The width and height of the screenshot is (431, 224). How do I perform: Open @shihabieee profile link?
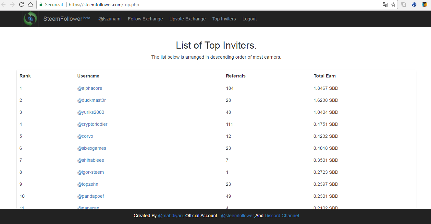[x=91, y=160]
